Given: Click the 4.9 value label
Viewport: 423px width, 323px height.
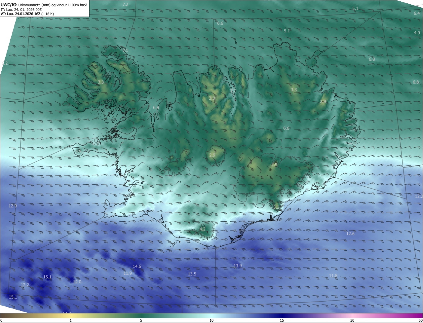Looking at the screenshot, I should pos(417,33).
